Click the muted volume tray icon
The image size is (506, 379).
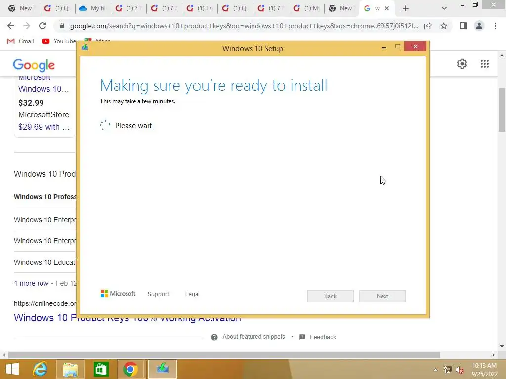pyautogui.click(x=460, y=370)
